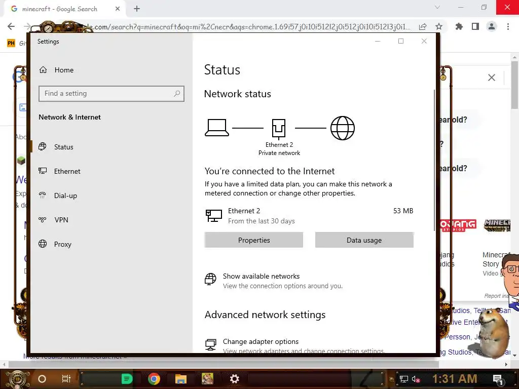Open the Home settings page
519x389 pixels.
coord(56,70)
